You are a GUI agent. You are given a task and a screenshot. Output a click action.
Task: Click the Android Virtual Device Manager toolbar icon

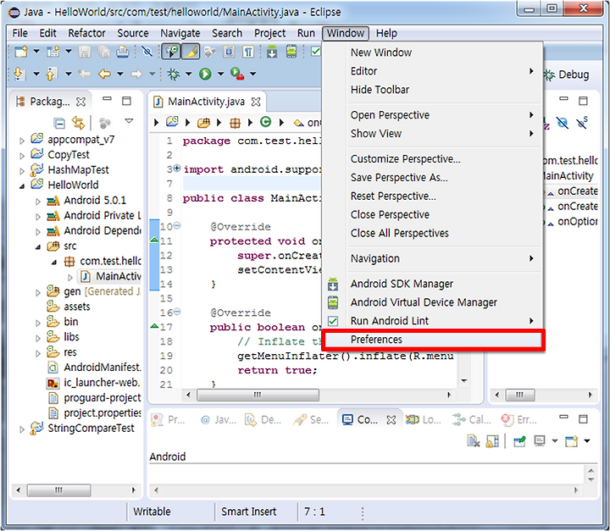click(291, 52)
